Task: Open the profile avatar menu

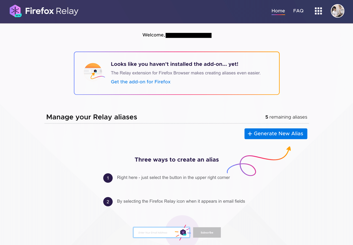Action: (x=338, y=11)
